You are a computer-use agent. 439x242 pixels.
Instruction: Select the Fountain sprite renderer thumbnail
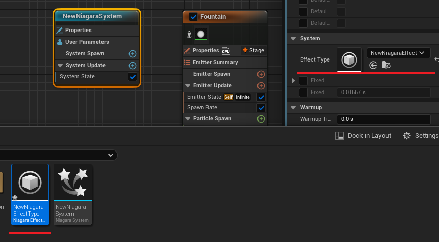click(x=201, y=34)
